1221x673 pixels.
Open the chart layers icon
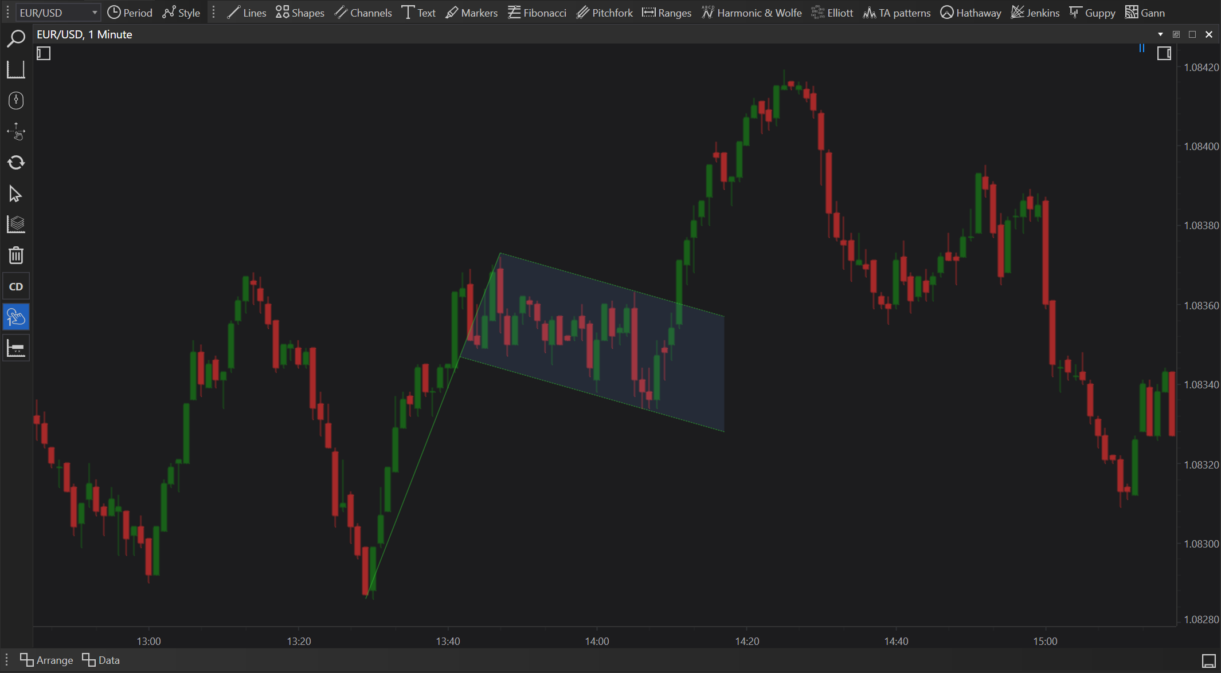16,225
